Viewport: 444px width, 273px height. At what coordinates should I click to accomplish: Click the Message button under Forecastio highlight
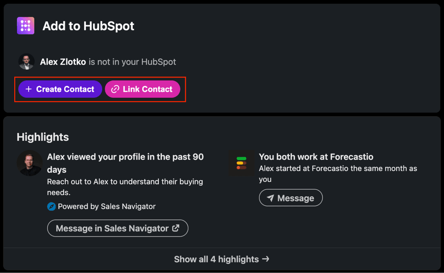pyautogui.click(x=291, y=198)
